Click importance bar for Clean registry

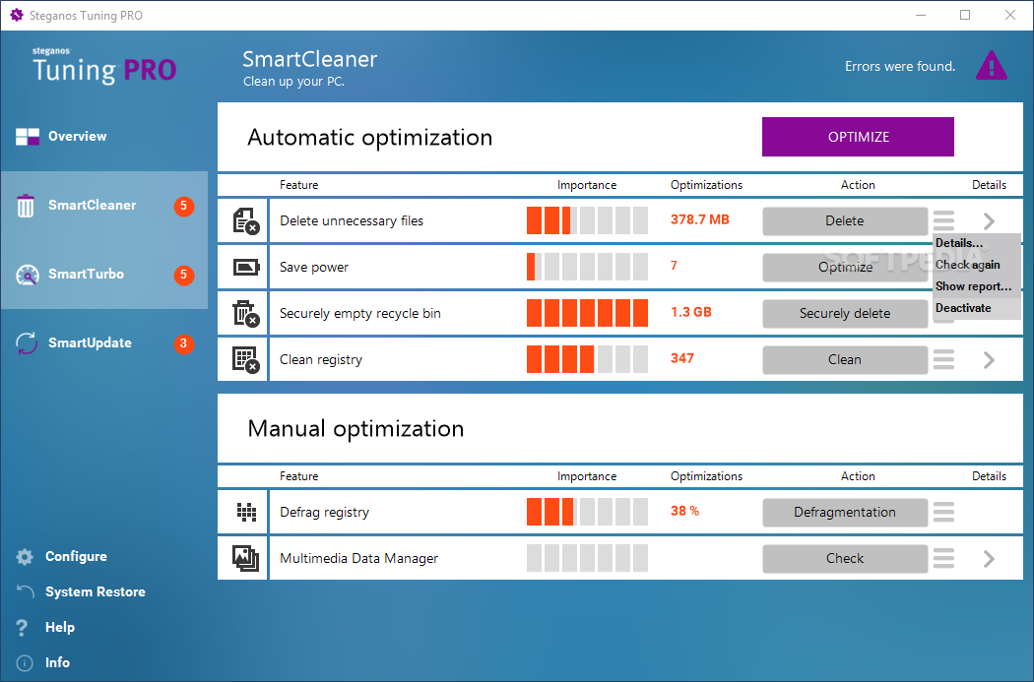pos(587,360)
